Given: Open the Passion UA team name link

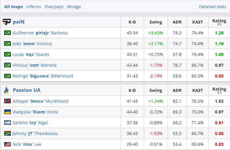Looking at the screenshot, I should pos(26,90).
